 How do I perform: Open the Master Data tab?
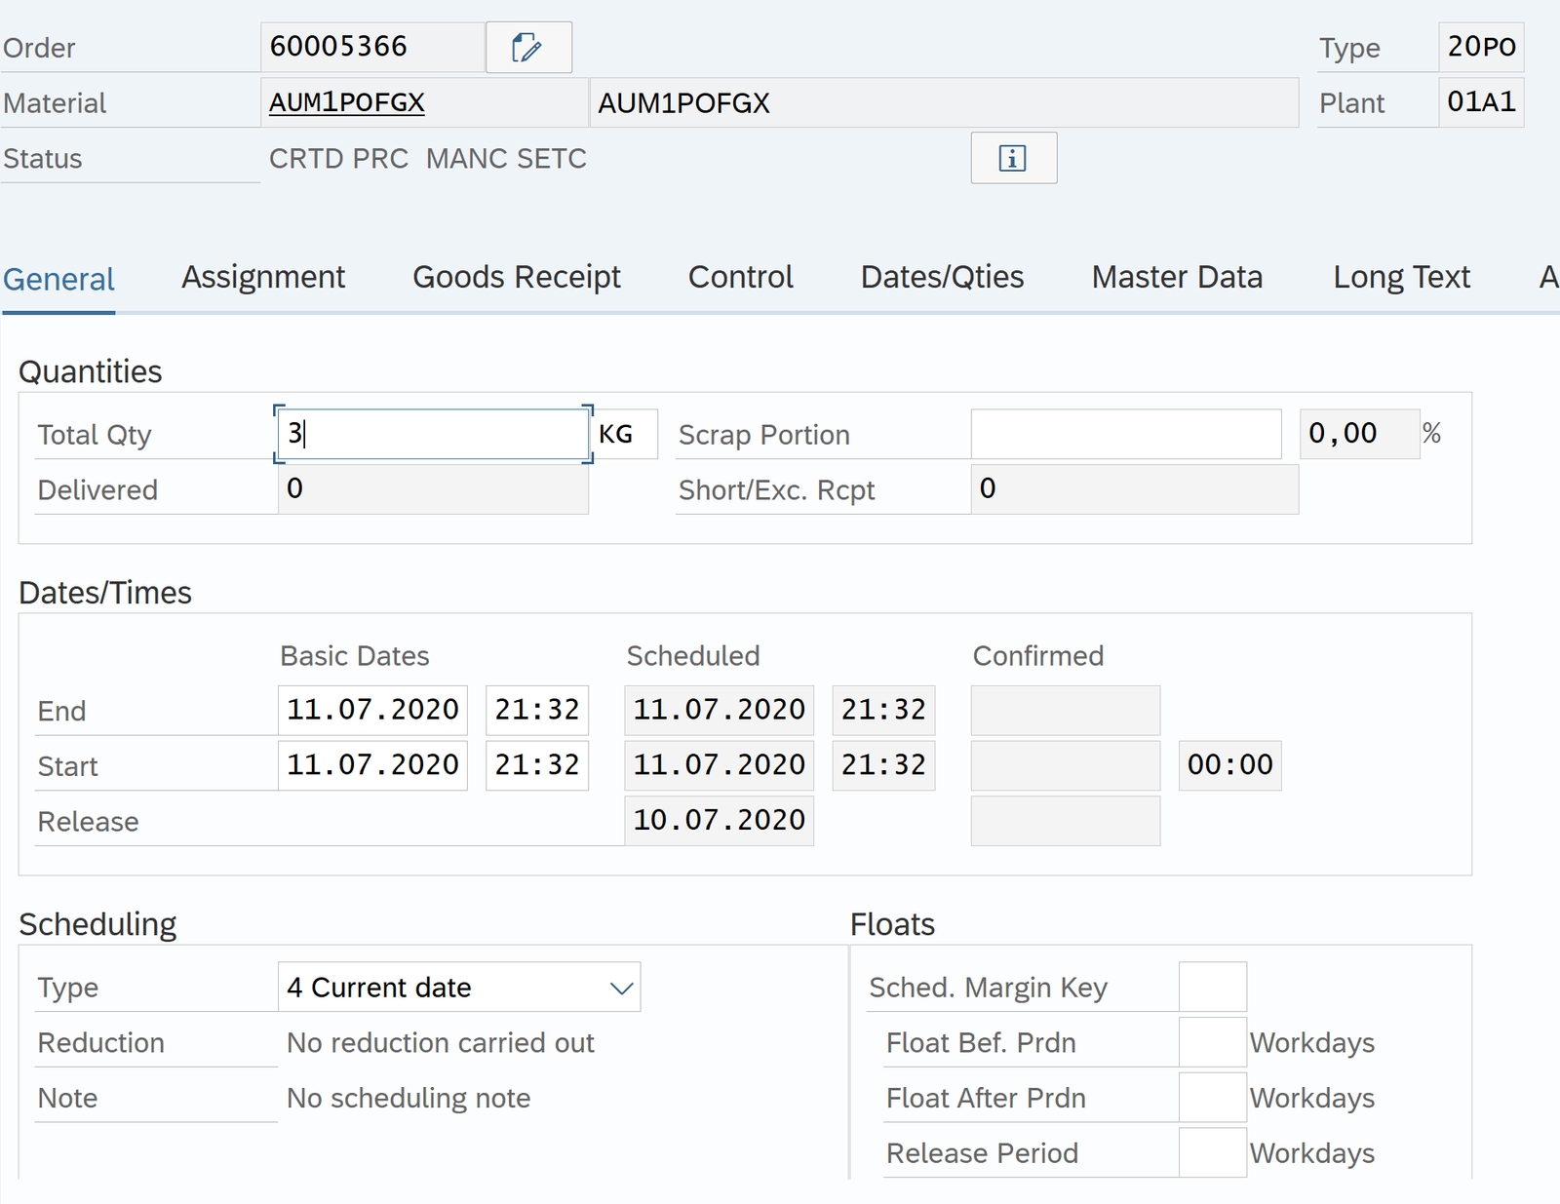(x=1177, y=278)
